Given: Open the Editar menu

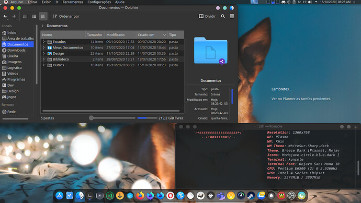Looking at the screenshot, I should (32, 2).
